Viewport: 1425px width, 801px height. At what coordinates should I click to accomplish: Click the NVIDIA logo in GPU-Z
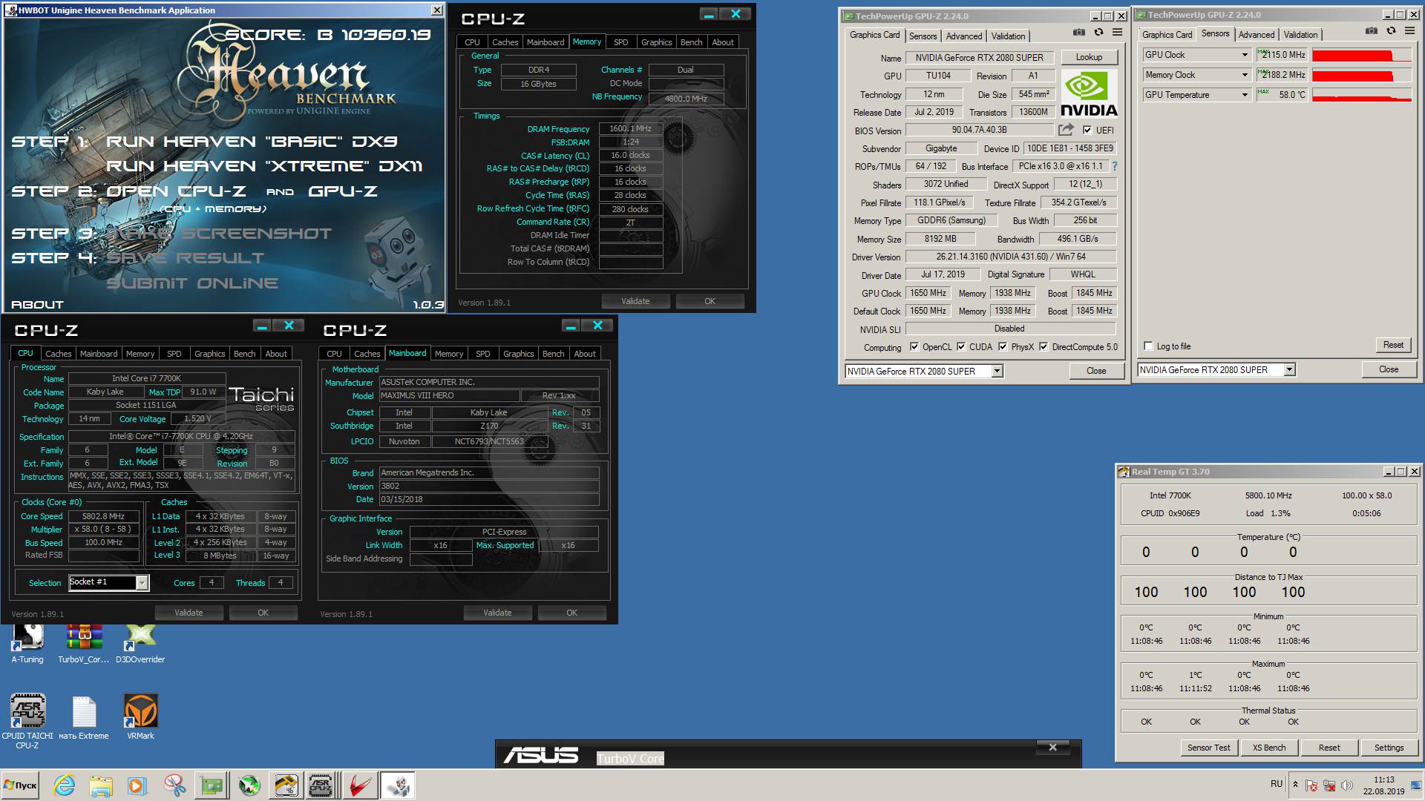point(1089,93)
